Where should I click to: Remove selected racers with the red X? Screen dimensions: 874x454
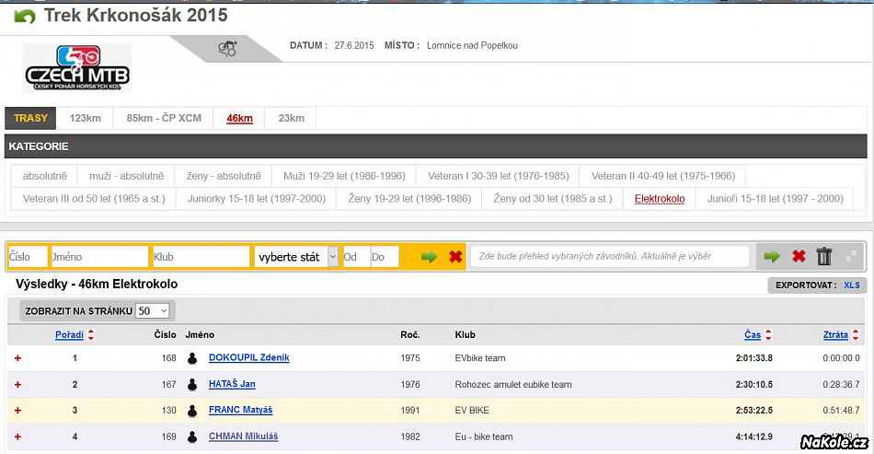799,257
